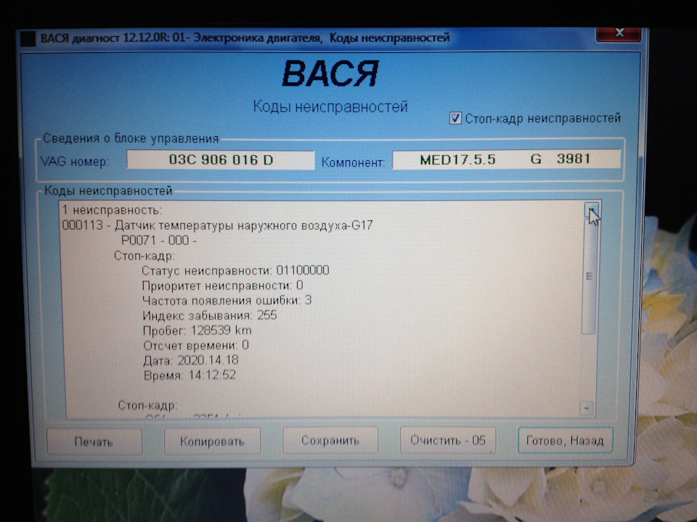Click the Статус неисправности: 01100000 line
The height and width of the screenshot is (522, 697).
(x=235, y=270)
